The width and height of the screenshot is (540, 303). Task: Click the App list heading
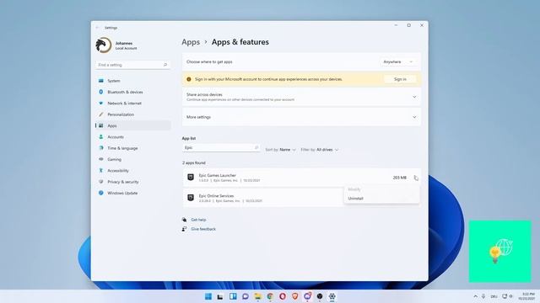tap(189, 138)
